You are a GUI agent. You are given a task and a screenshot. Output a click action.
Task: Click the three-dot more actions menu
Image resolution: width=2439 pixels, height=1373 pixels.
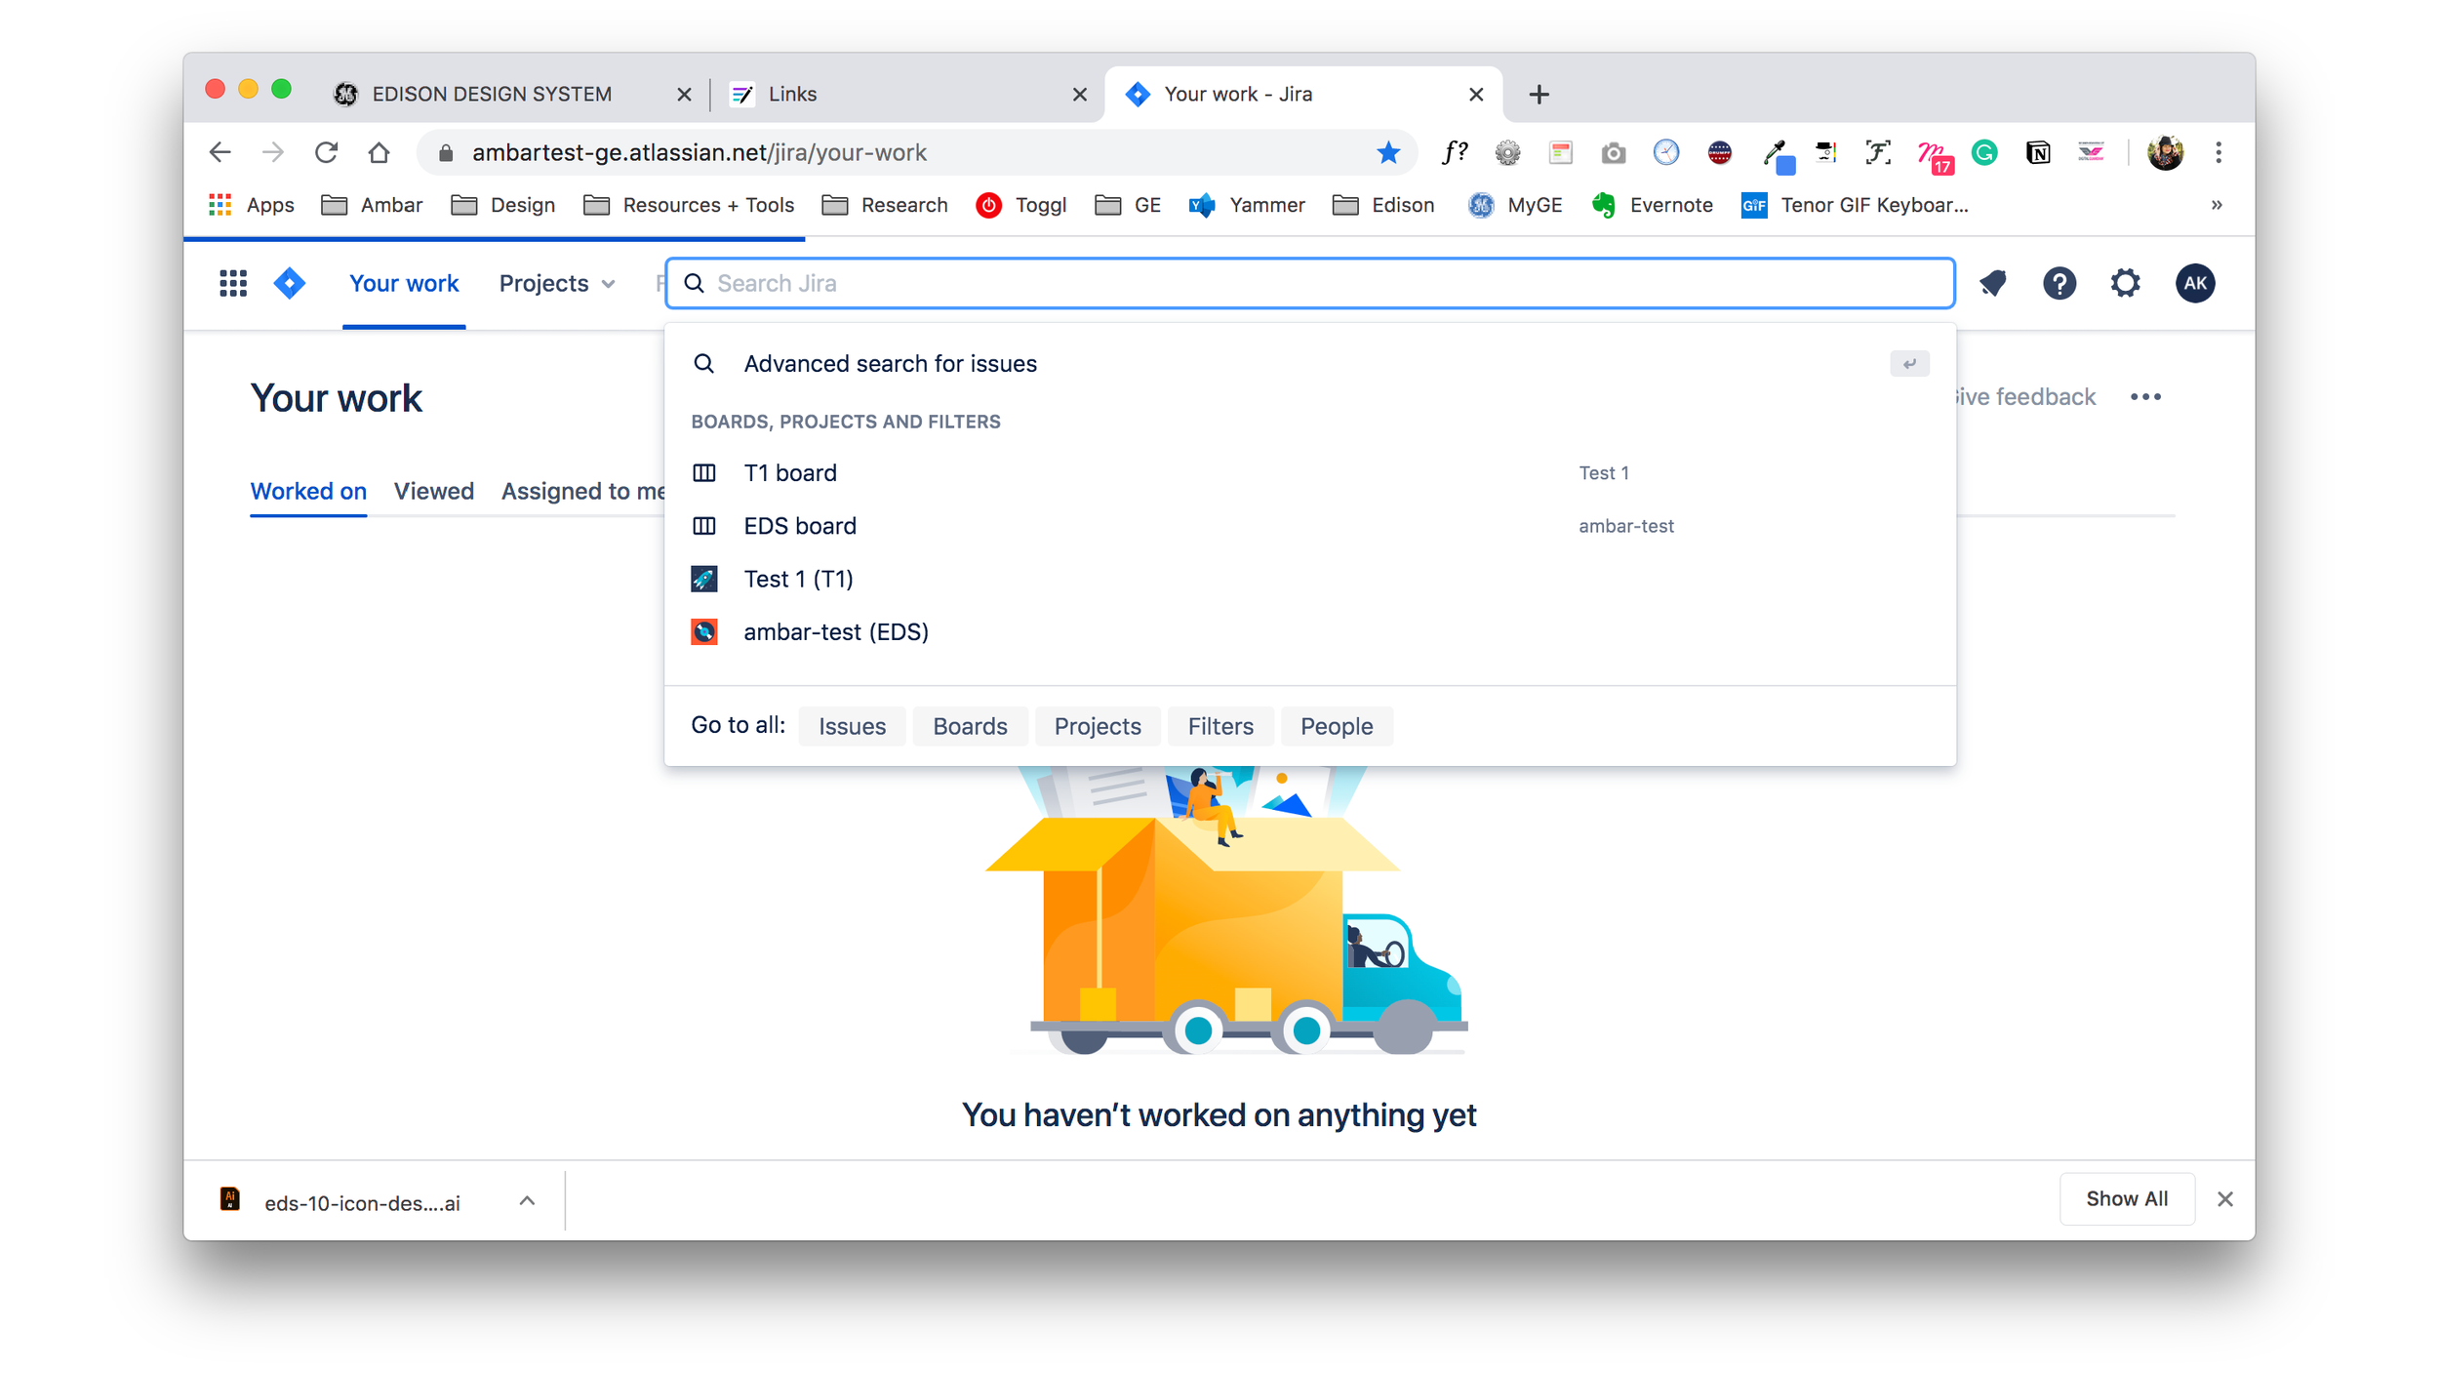point(2145,397)
